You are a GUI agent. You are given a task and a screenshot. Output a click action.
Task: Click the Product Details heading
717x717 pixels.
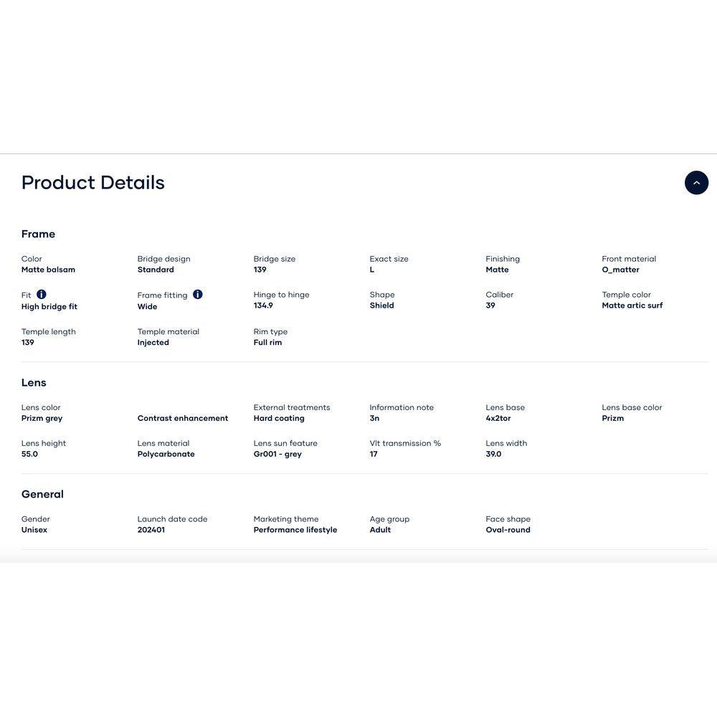[93, 183]
